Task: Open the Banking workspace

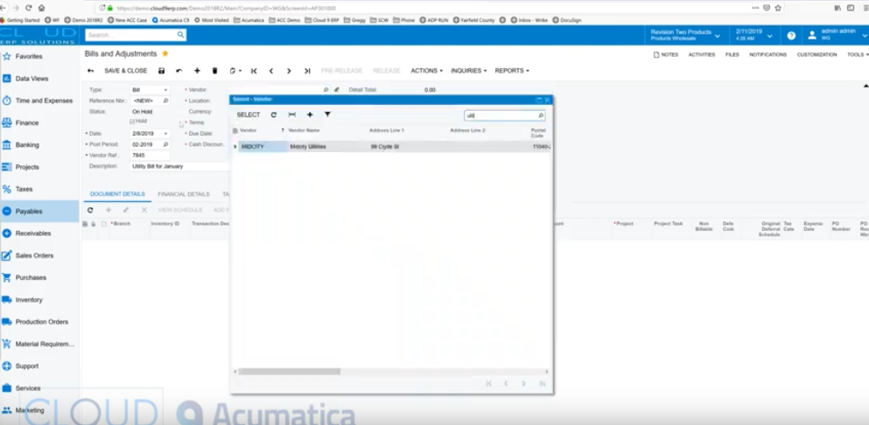Action: coord(27,145)
